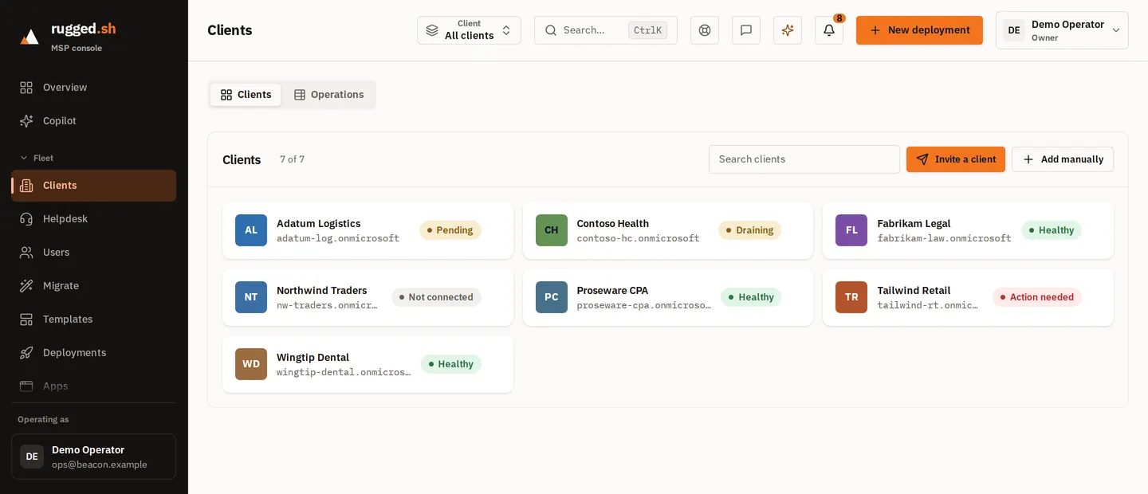
Task: Expand the Demo Operator account menu
Action: click(1062, 30)
